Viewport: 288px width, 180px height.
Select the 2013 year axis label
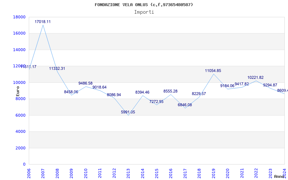128,173
